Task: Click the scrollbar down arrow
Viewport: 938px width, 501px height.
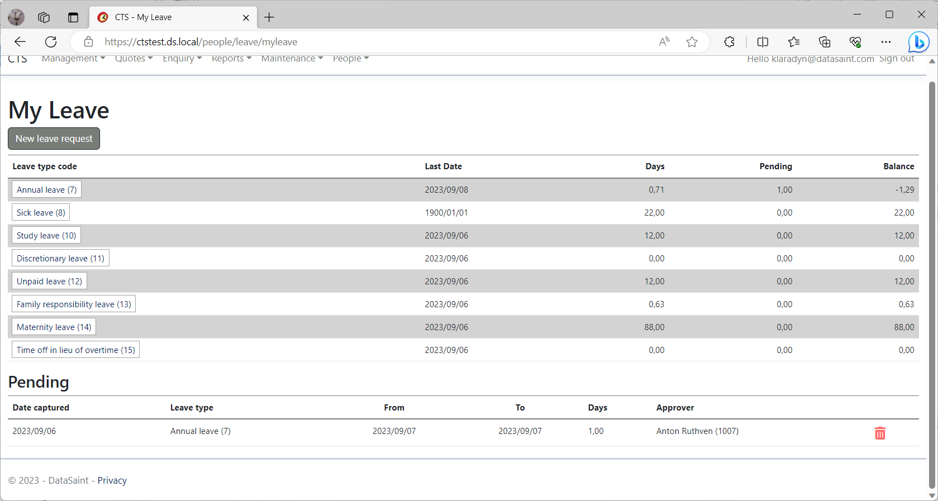Action: click(x=932, y=495)
